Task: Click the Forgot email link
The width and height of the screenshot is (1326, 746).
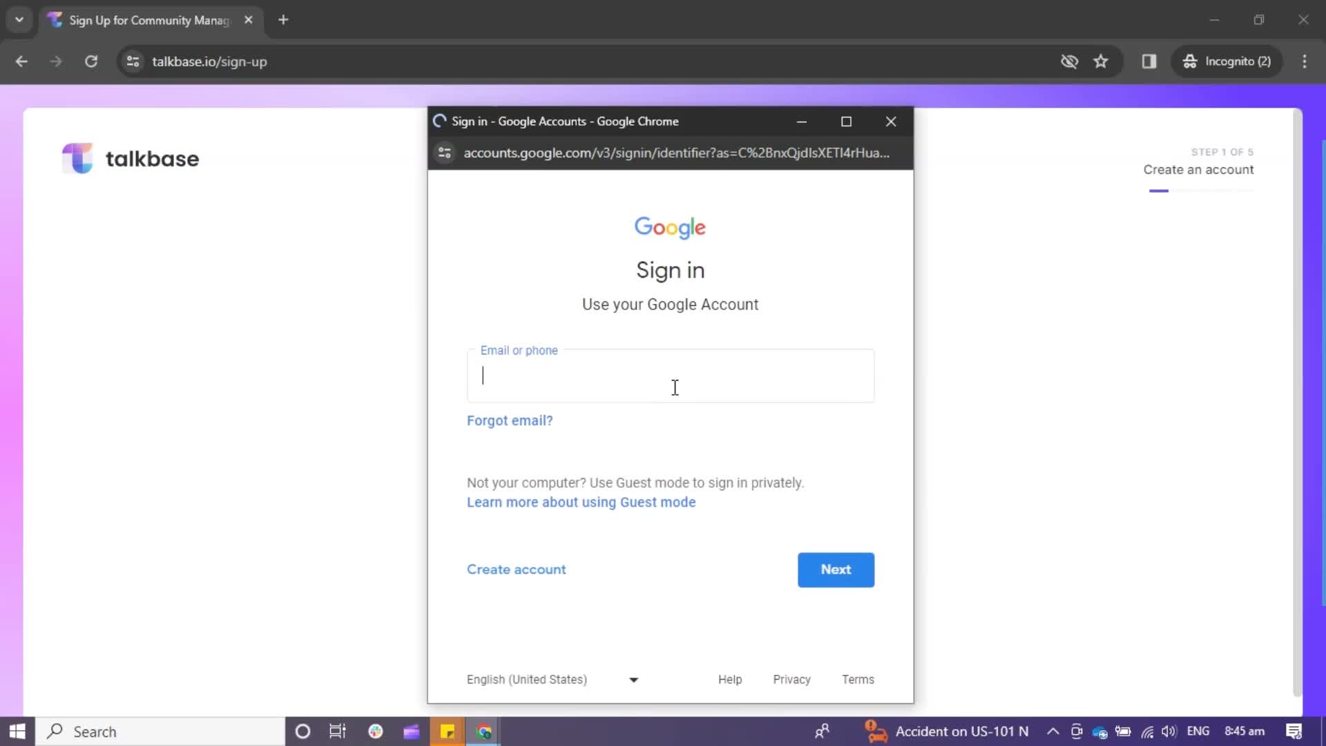Action: (x=510, y=420)
